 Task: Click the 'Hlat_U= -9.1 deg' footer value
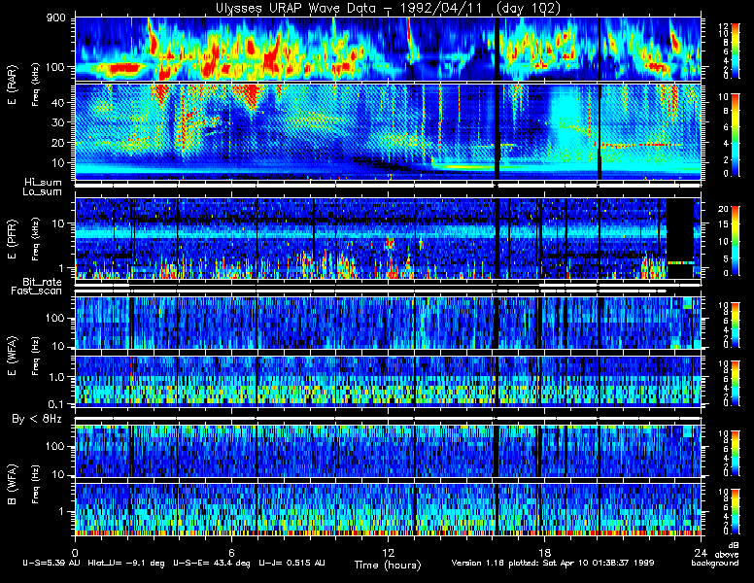click(x=126, y=563)
